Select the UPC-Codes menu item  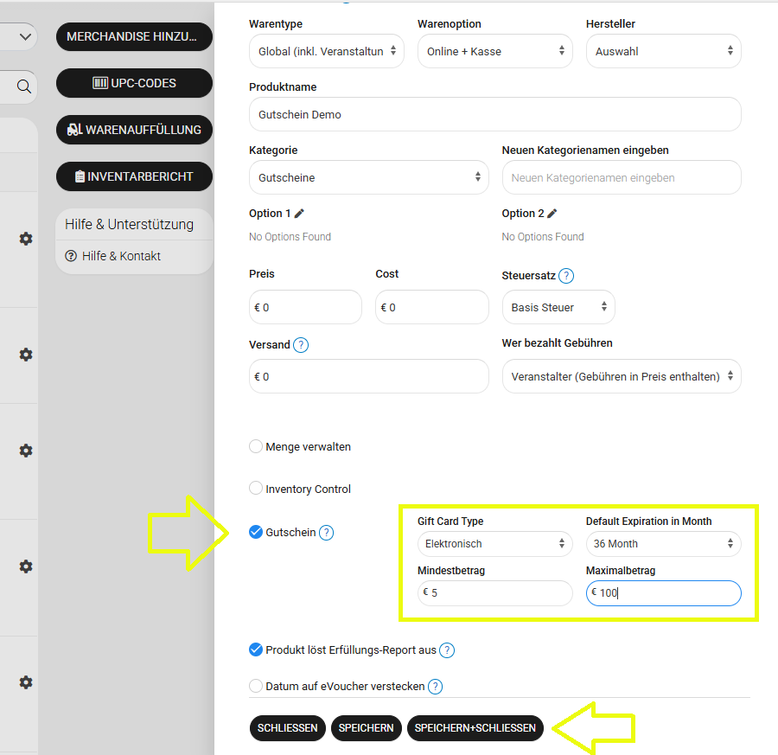pos(134,83)
